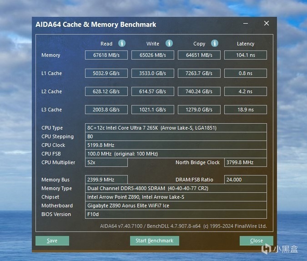Click Start Benchmark button
307x261 pixels.
click(x=155, y=241)
